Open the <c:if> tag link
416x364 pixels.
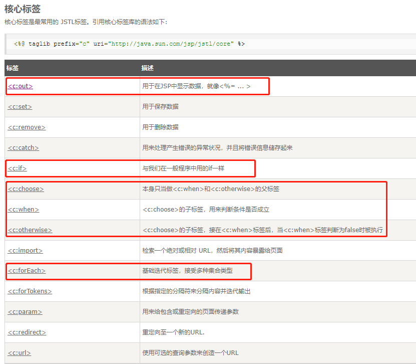pyautogui.click(x=17, y=168)
